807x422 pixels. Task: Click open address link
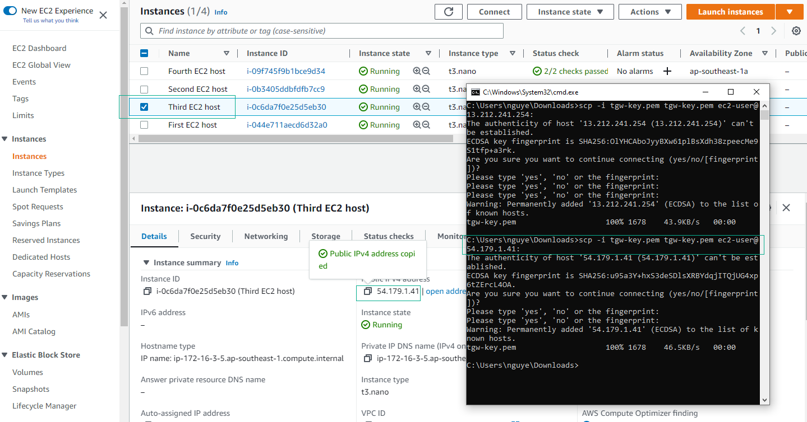tap(446, 291)
